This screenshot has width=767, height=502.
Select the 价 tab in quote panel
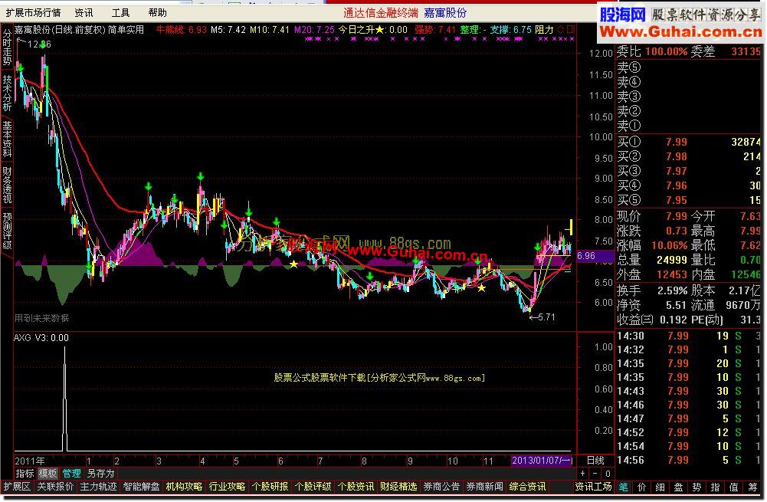coord(642,487)
